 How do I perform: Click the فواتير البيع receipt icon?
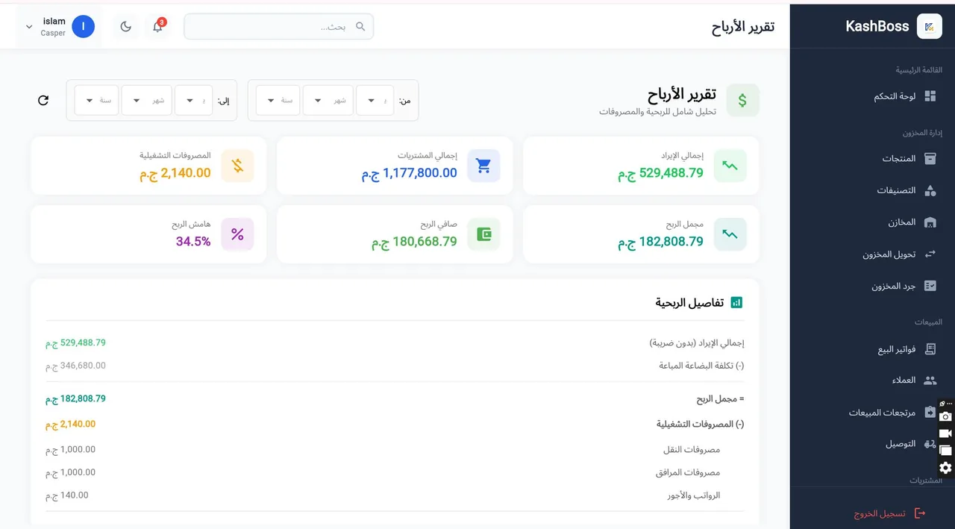pyautogui.click(x=930, y=348)
